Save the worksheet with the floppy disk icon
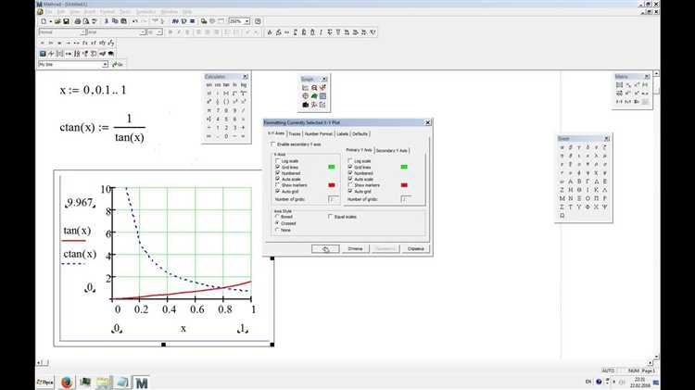The width and height of the screenshot is (695, 390). [66, 21]
